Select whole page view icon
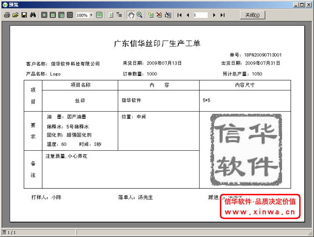314x237 pixels. coord(44,15)
